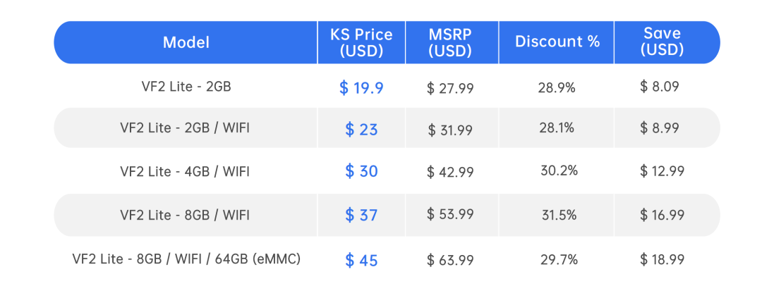Click the $ 27.99 MSRP value
This screenshot has height=298, width=762.
point(450,88)
